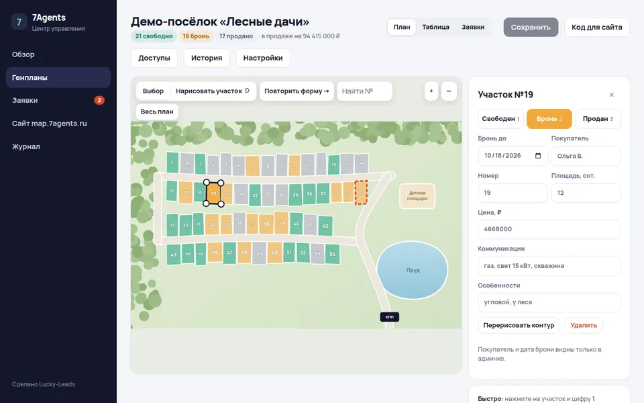Image resolution: width=644 pixels, height=403 pixels.
Task: Click the Особенности input field
Action: tap(549, 302)
